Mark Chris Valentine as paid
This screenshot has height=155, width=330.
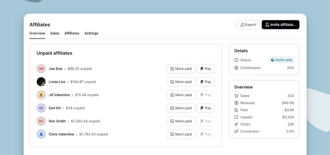(x=181, y=134)
